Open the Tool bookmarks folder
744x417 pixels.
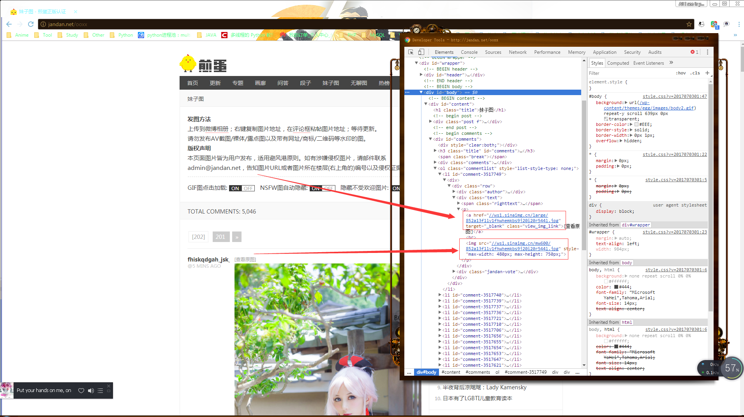tap(43, 35)
